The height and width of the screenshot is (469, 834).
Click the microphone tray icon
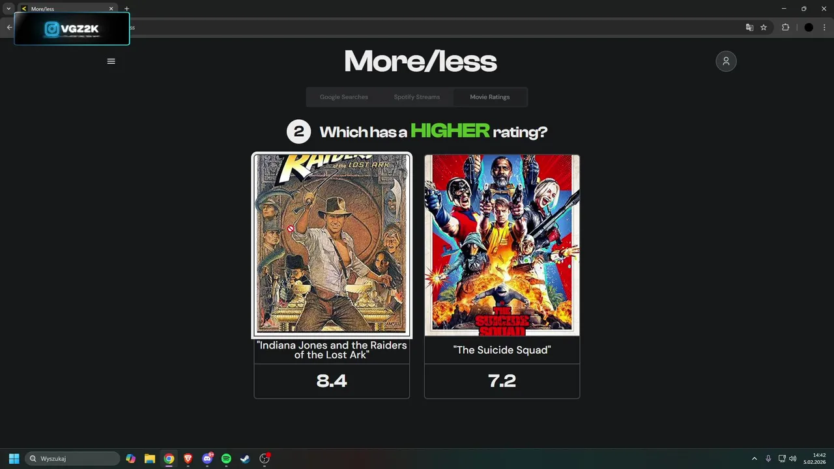point(768,459)
